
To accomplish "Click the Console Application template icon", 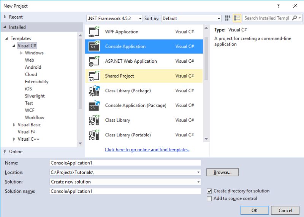I will (x=94, y=46).
